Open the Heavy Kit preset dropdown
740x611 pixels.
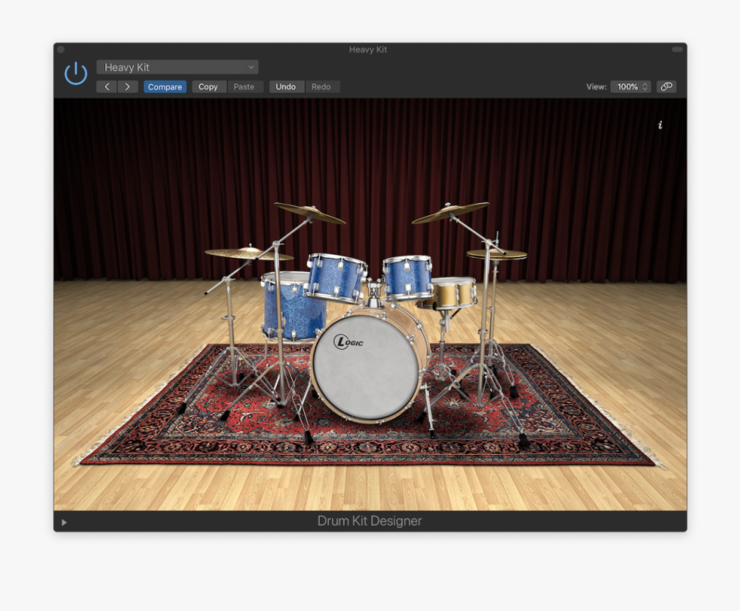(x=177, y=67)
